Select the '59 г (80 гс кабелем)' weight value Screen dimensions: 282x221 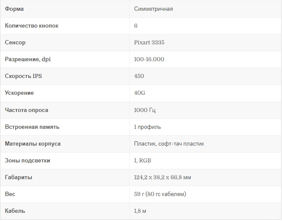(160, 194)
